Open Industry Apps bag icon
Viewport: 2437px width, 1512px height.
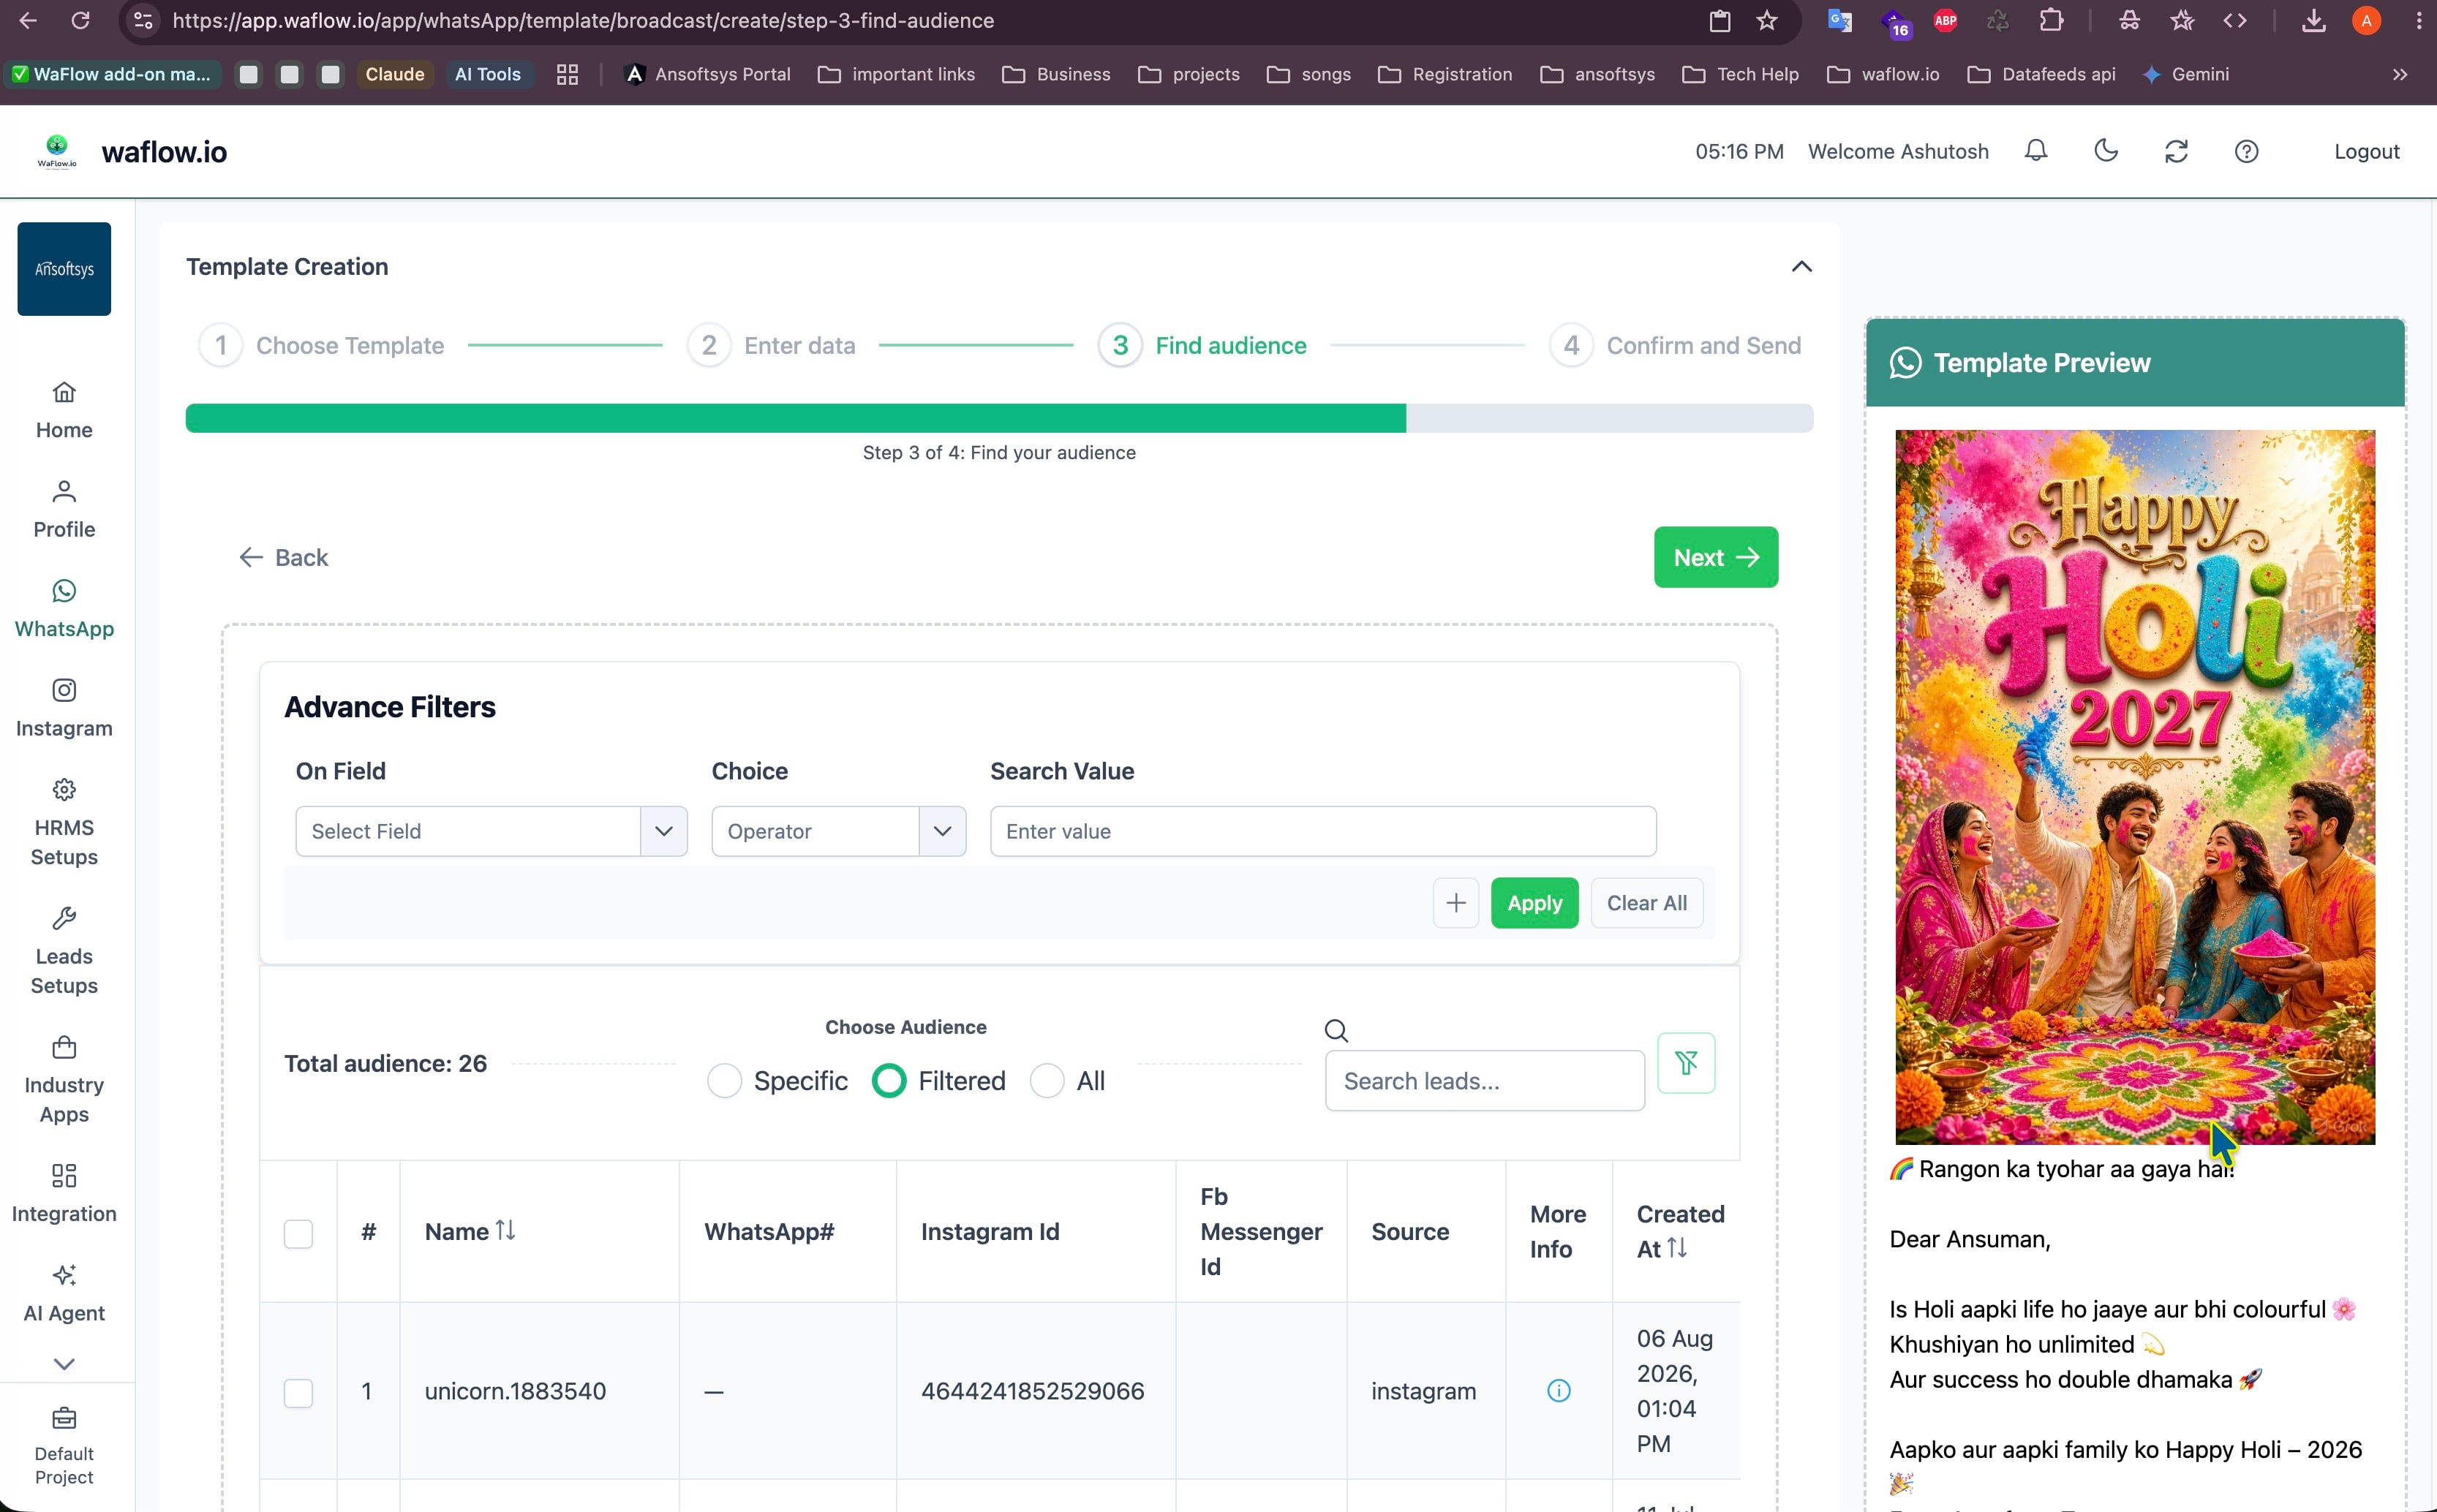pos(64,1047)
